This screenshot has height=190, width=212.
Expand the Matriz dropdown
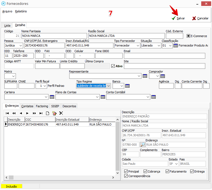point(13,76)
